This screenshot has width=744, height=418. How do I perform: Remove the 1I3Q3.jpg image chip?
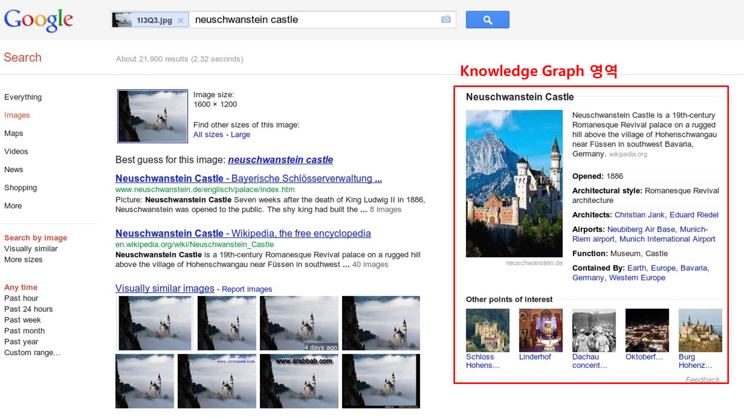point(180,20)
